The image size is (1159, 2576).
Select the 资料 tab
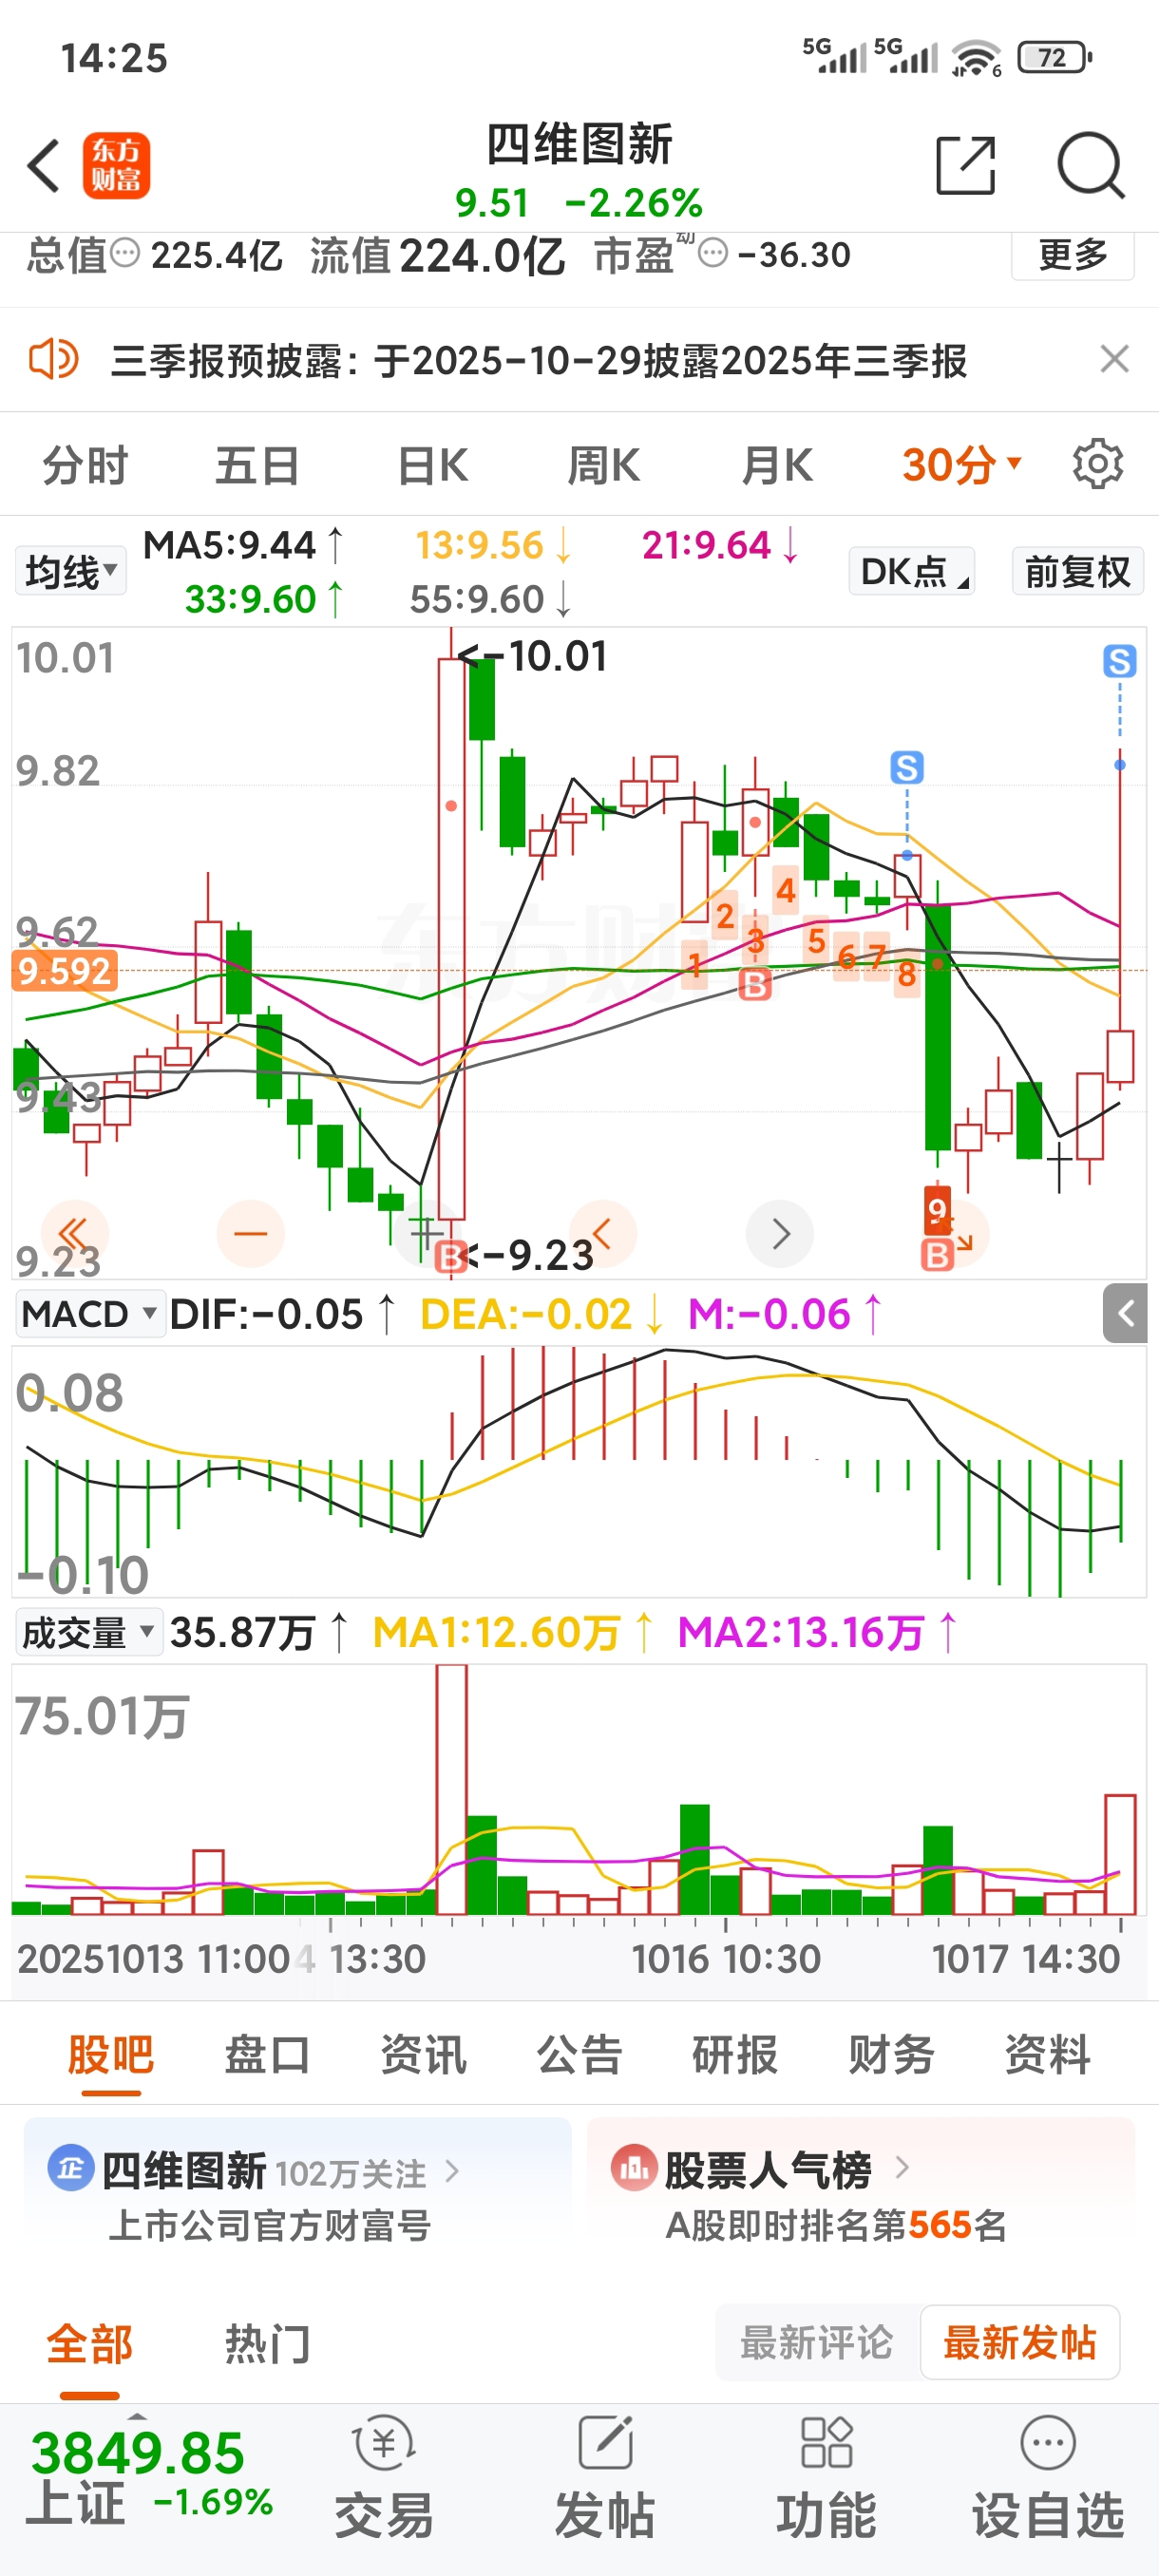pos(1047,2054)
